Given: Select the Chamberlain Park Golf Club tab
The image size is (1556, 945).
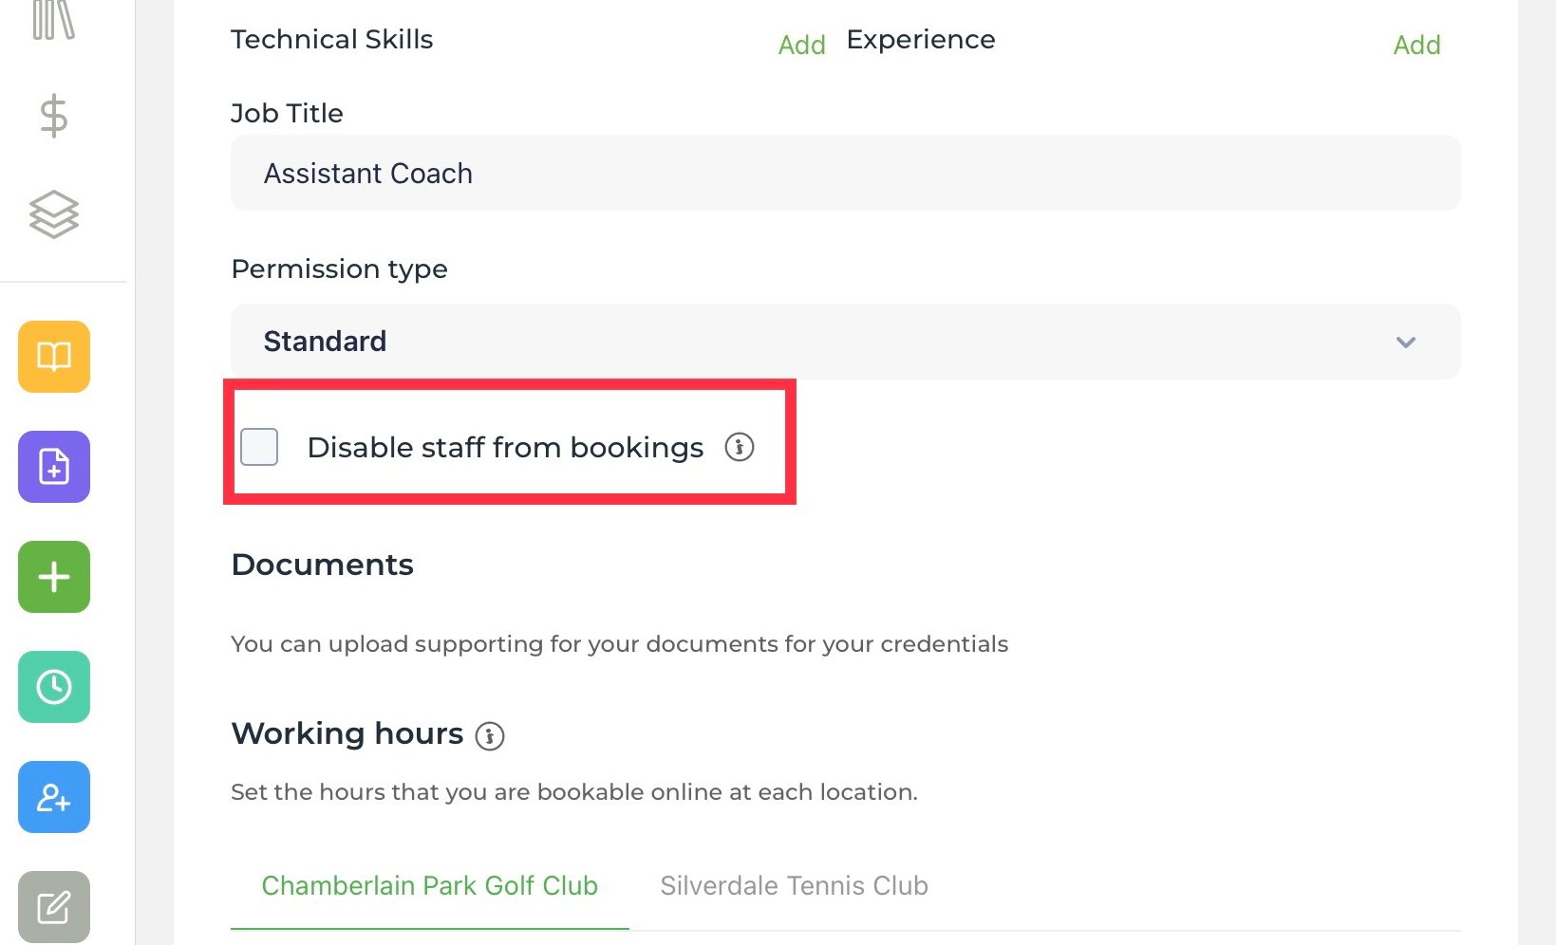Looking at the screenshot, I should (x=429, y=886).
